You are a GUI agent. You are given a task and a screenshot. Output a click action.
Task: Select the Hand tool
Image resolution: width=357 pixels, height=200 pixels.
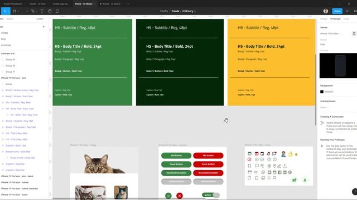click(x=50, y=11)
